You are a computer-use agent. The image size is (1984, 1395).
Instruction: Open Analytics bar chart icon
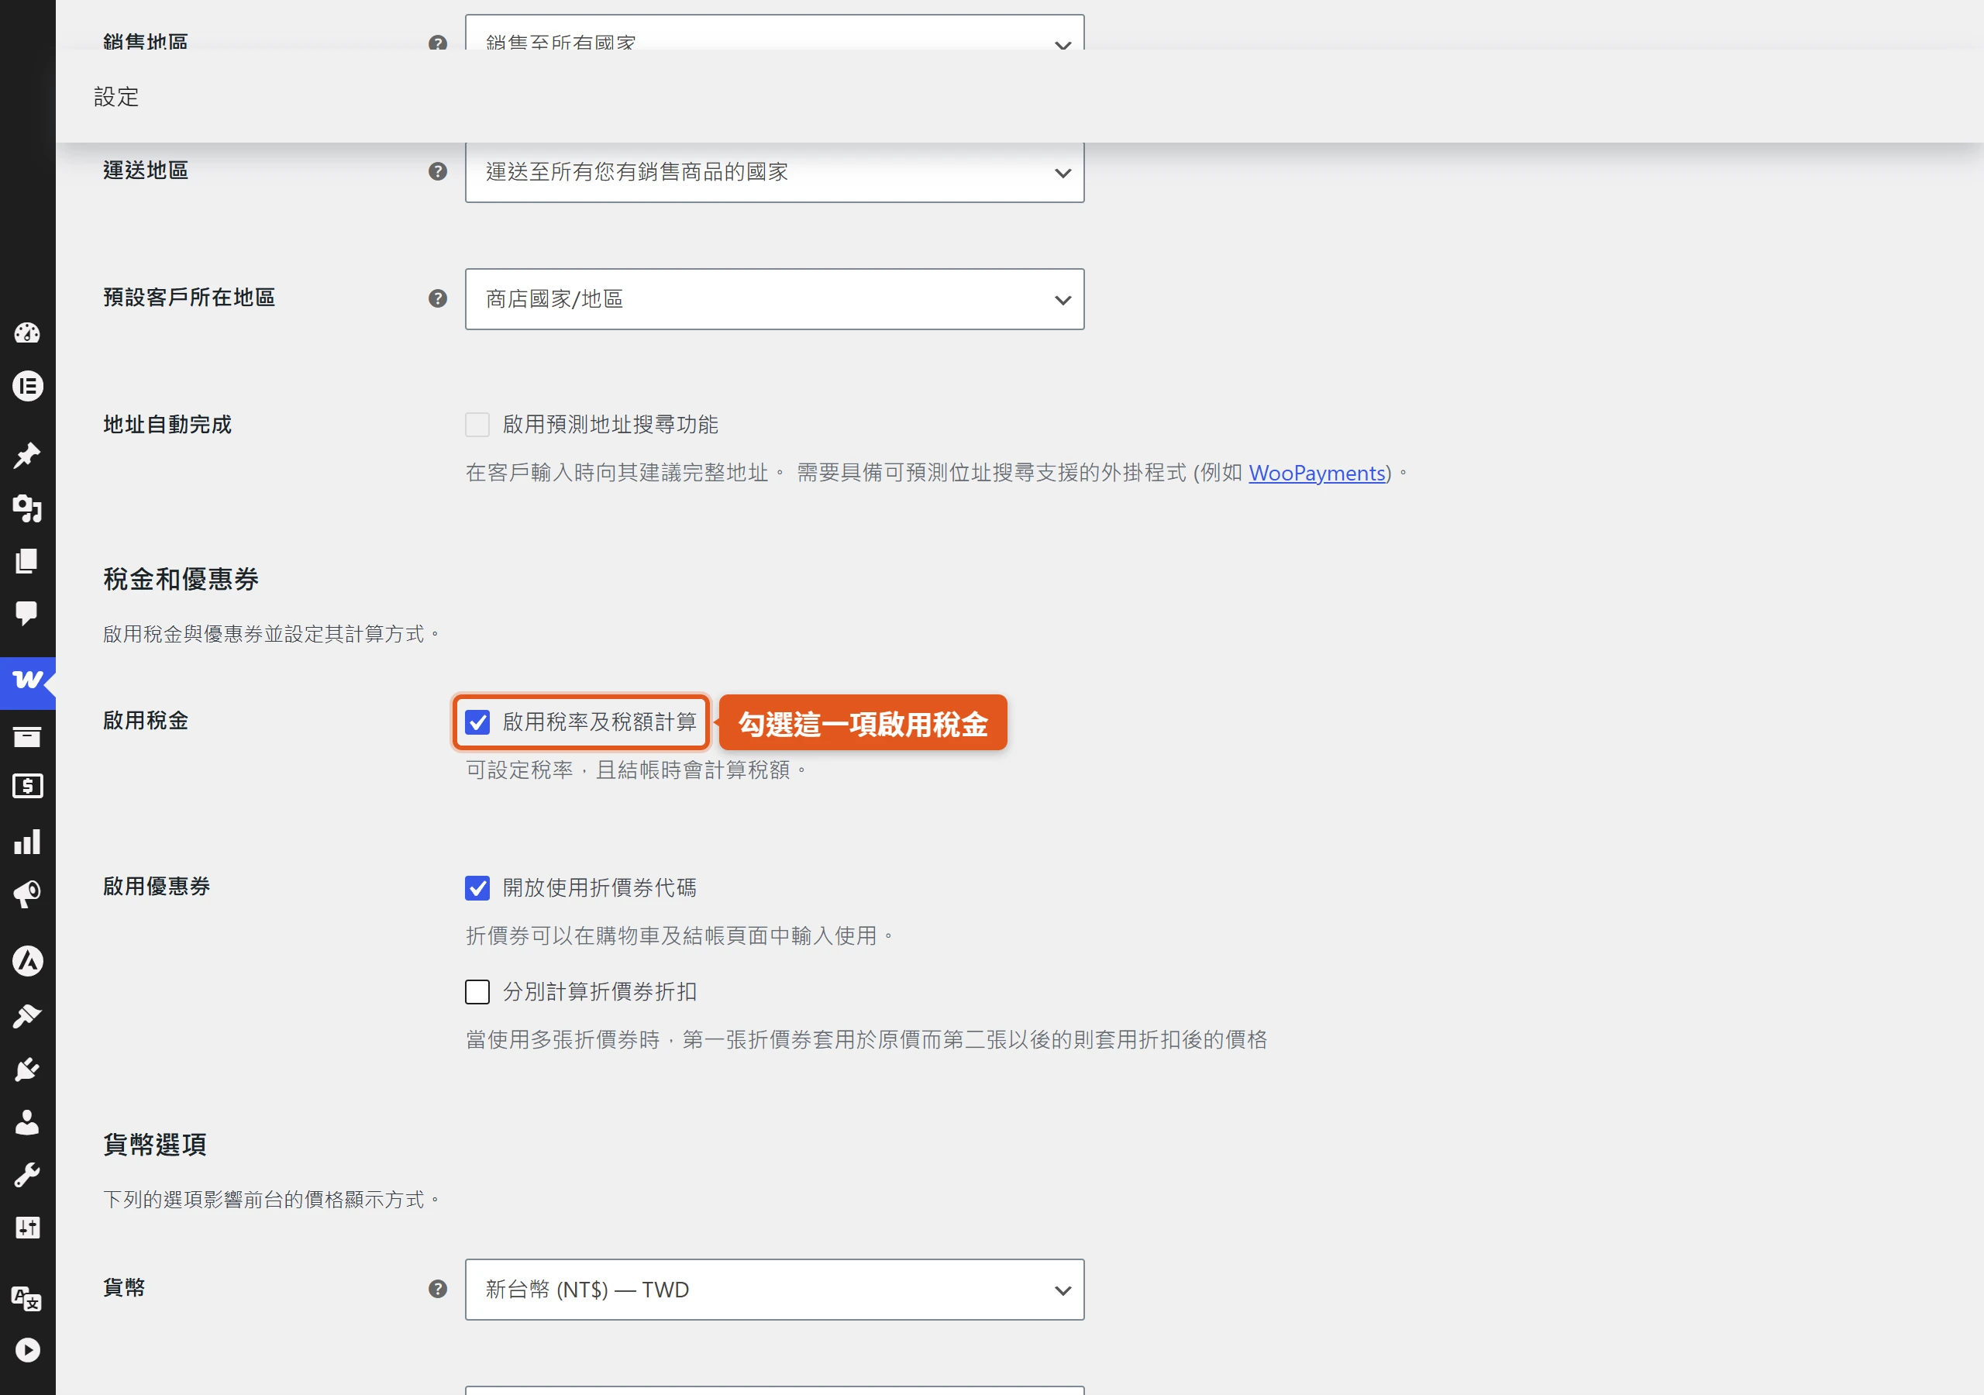click(27, 842)
